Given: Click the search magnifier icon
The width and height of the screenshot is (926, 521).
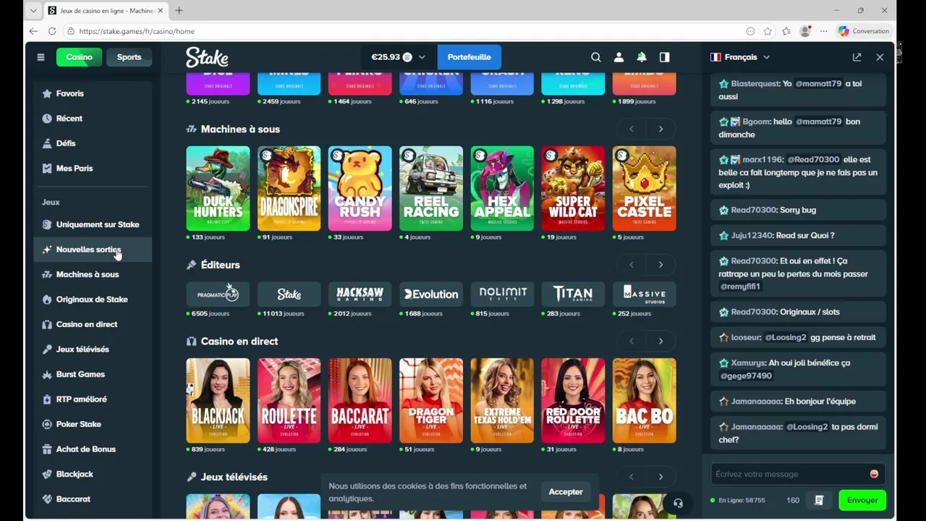Looking at the screenshot, I should pyautogui.click(x=596, y=57).
